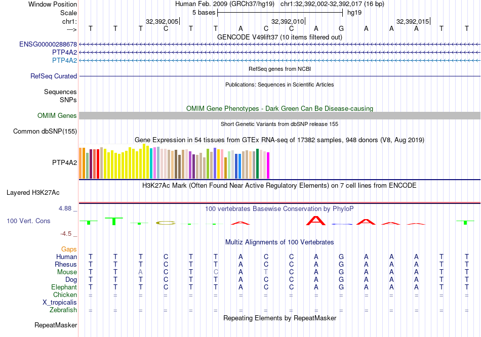Click the Common dbSNP(155) track label
The image size is (481, 337).
pyautogui.click(x=45, y=131)
